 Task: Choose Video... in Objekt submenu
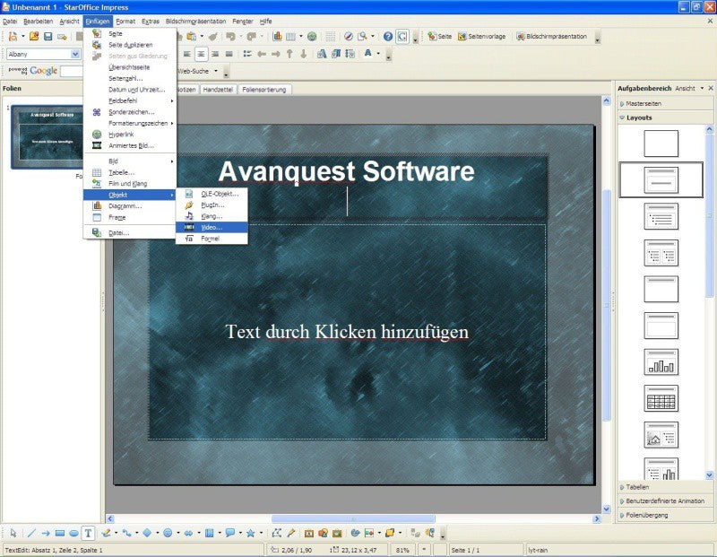(212, 227)
